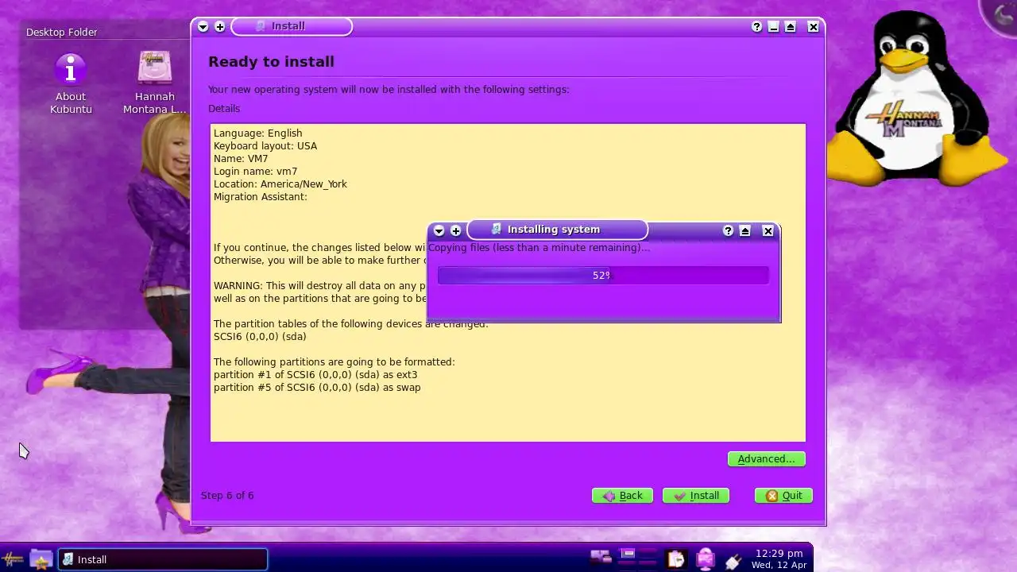Click the 'SCSI6 (0,0,0) (sda)' device line
The height and width of the screenshot is (572, 1017).
coord(260,337)
